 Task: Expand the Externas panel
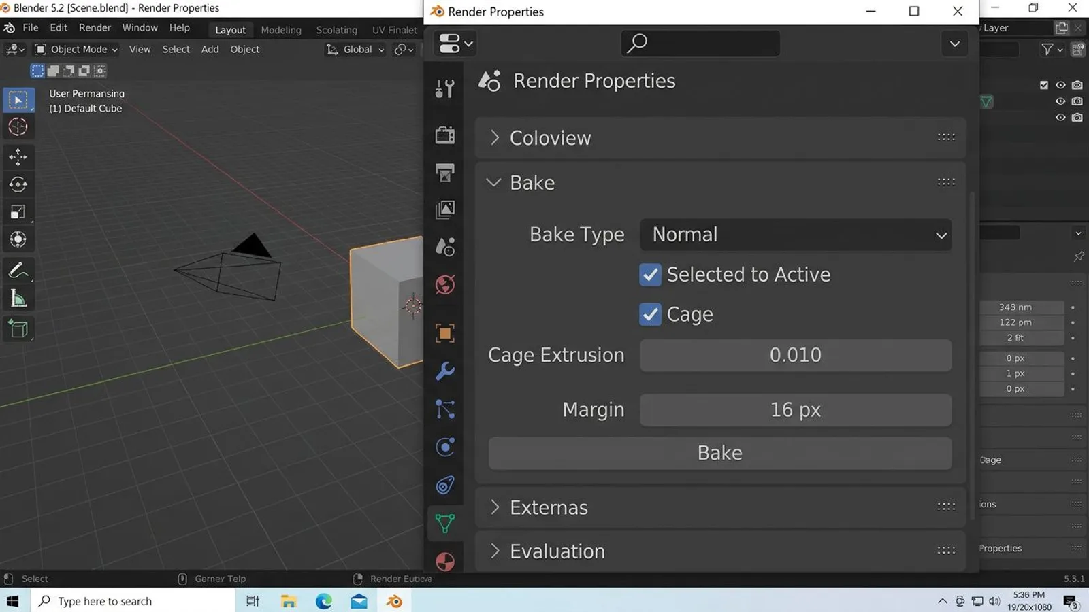coord(720,507)
